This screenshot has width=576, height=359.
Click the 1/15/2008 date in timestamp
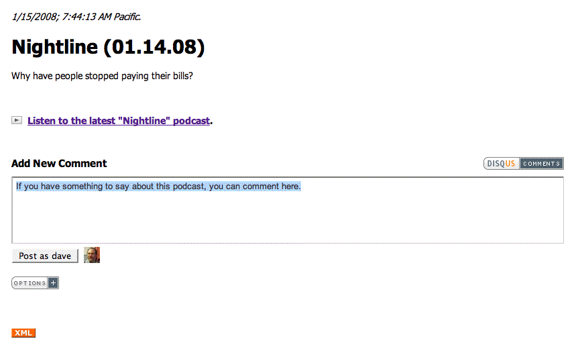[x=30, y=16]
